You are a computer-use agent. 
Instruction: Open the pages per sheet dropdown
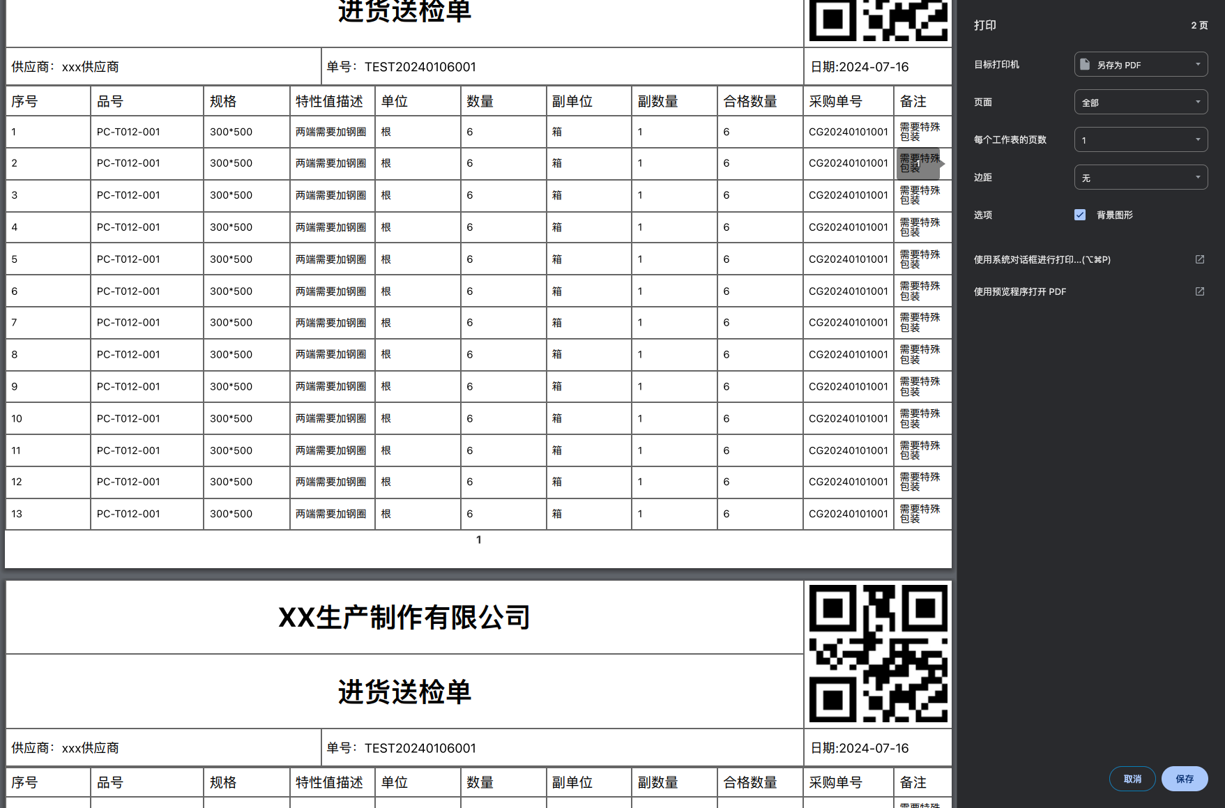1141,140
